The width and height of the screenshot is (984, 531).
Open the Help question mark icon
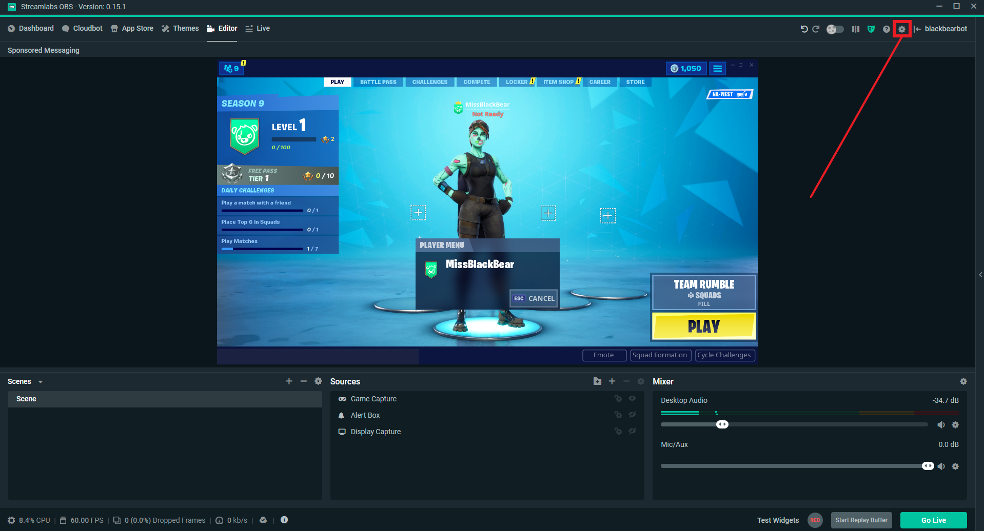click(886, 29)
